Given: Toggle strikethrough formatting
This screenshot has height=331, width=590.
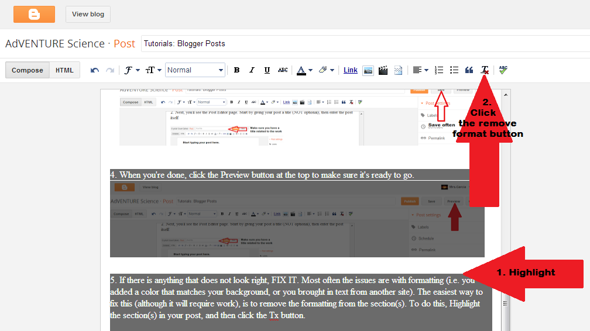Looking at the screenshot, I should coord(283,70).
